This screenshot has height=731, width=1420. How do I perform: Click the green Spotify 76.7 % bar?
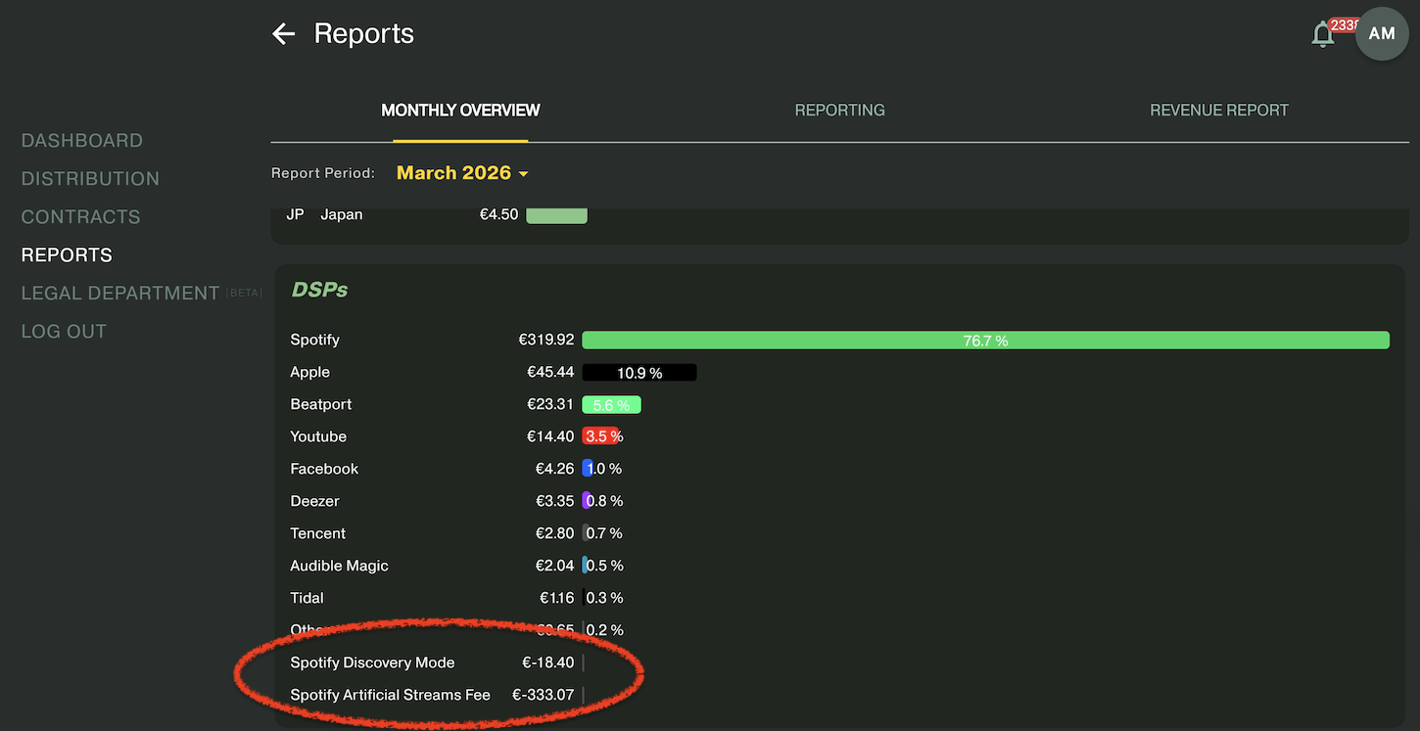click(x=985, y=341)
